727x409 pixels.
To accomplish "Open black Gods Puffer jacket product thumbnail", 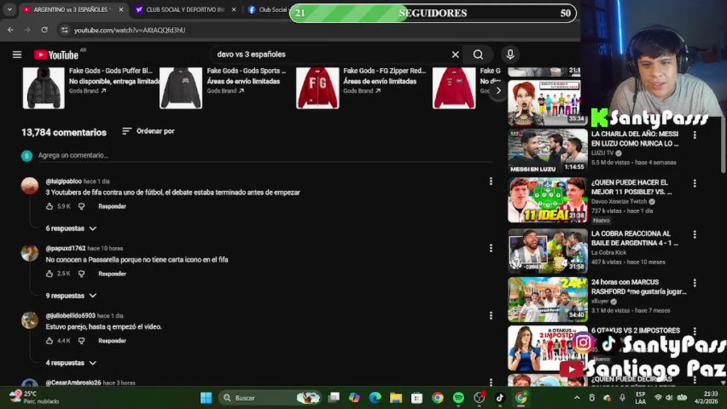I will 44,87.
